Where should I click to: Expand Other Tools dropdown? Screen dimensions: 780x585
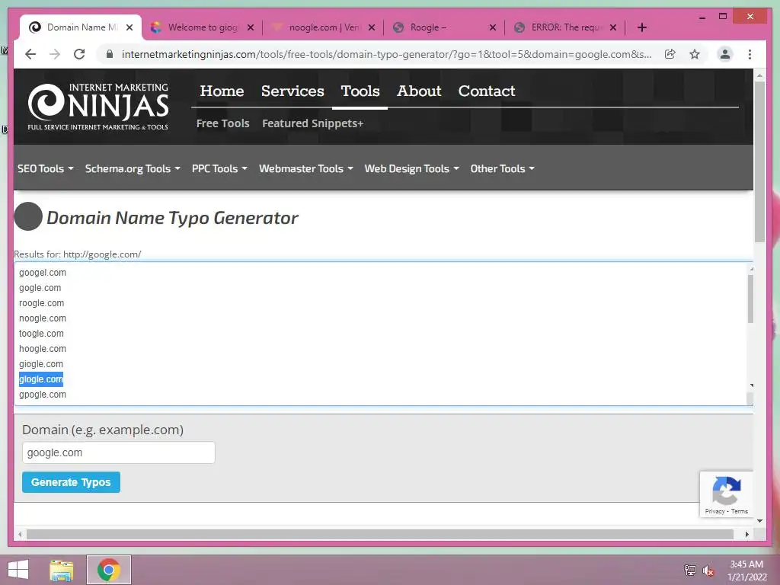[503, 168]
